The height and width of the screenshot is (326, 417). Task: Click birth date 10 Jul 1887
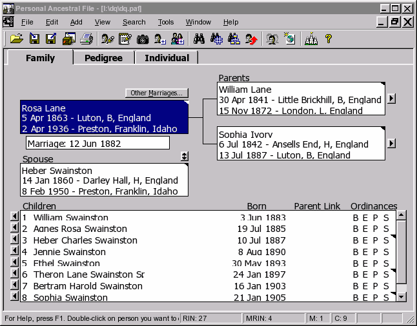(261, 240)
